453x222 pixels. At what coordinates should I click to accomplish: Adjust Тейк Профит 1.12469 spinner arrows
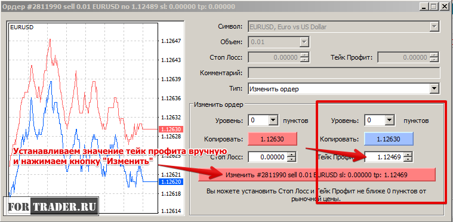[x=408, y=158]
